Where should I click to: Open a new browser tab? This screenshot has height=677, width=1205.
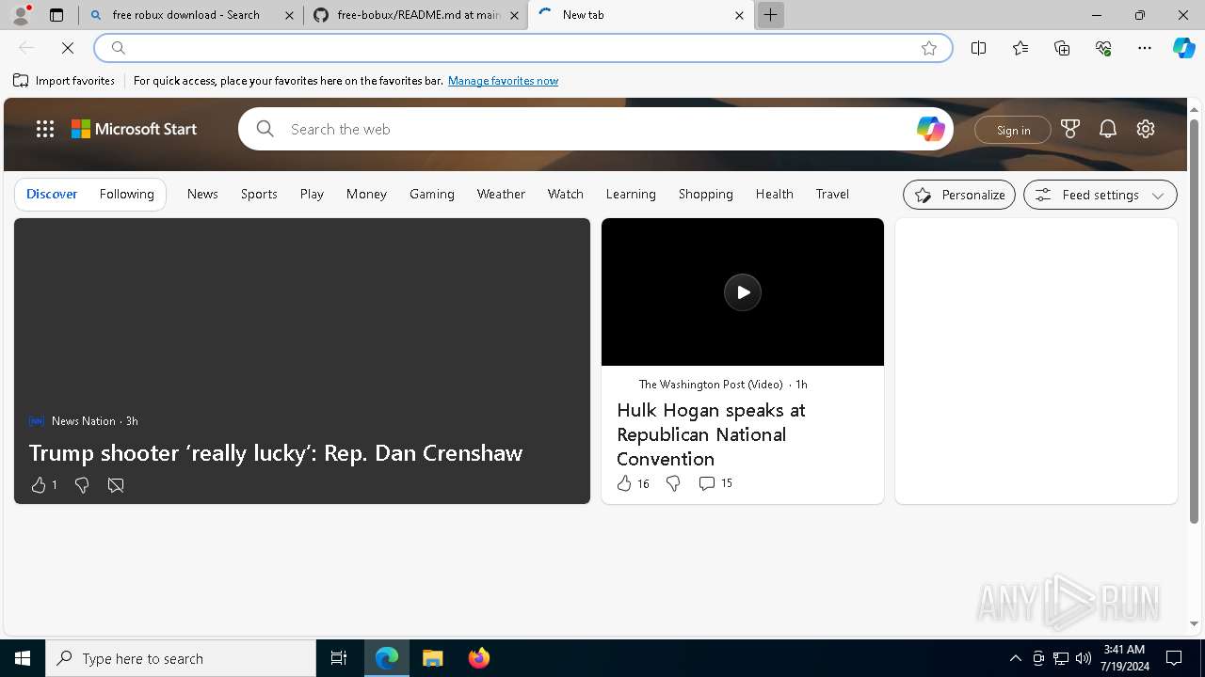tap(770, 15)
